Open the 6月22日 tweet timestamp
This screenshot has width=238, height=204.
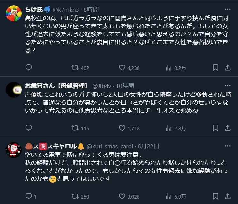click(148, 146)
